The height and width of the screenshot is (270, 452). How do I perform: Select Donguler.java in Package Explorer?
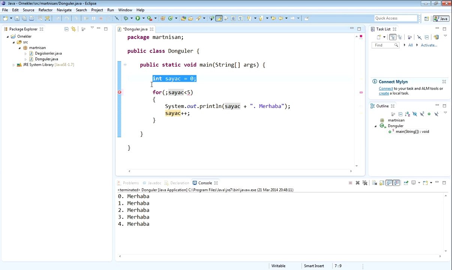47,59
